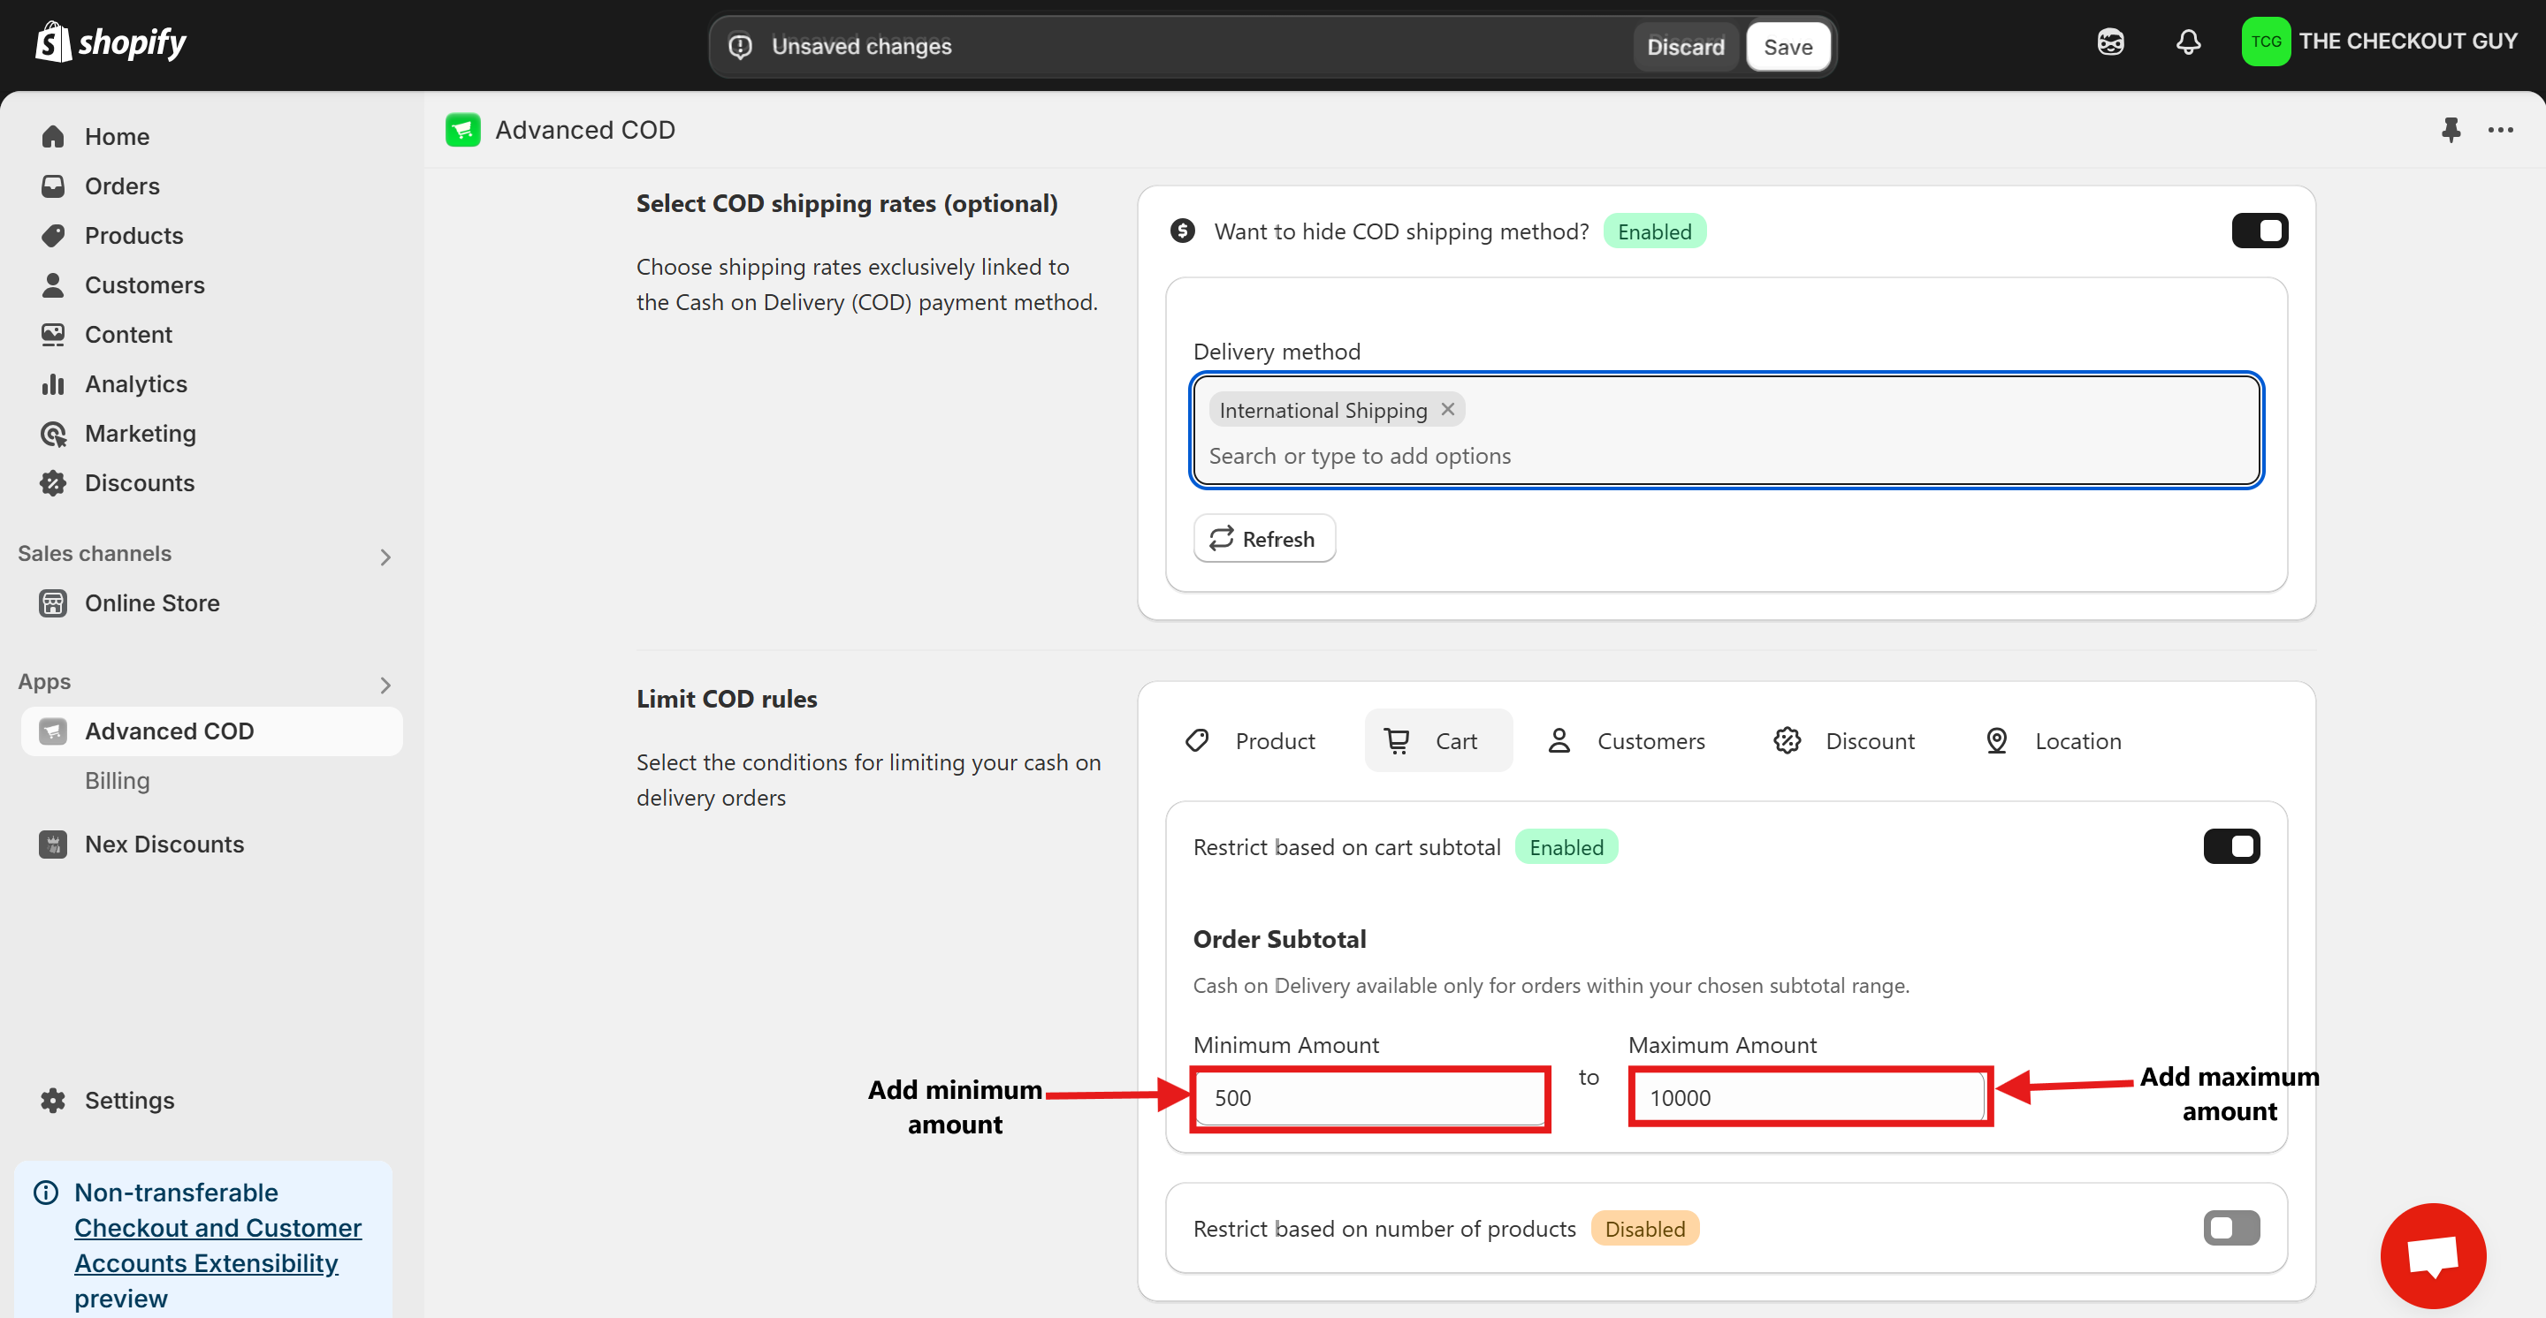The image size is (2546, 1318).
Task: Click the Settings gear icon
Action: [x=53, y=1100]
